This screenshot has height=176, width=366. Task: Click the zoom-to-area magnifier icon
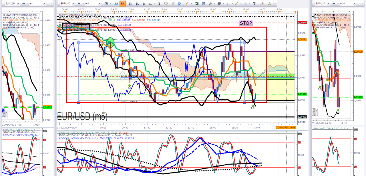(150, 4)
